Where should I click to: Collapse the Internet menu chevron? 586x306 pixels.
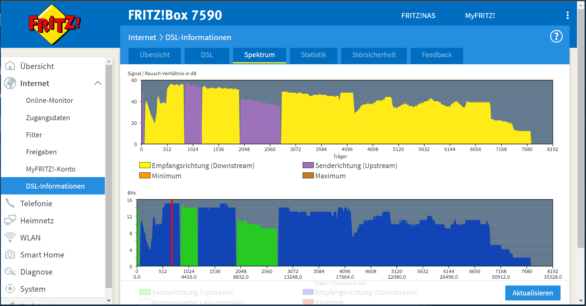[x=98, y=83]
